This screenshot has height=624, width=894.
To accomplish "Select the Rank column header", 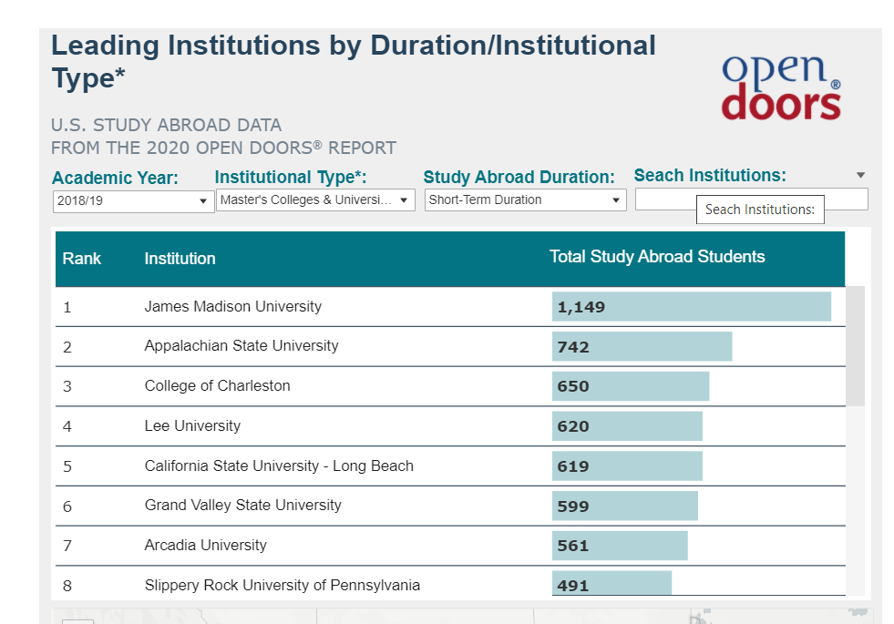I will point(82,259).
